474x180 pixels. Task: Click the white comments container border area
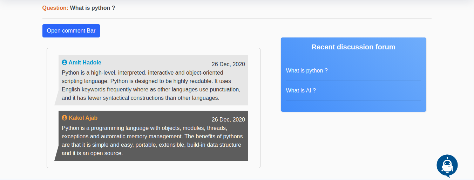point(154,164)
